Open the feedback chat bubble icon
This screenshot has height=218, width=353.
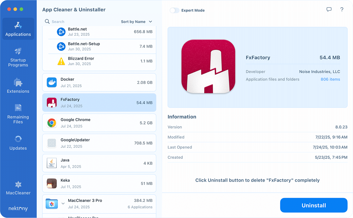[x=329, y=10]
